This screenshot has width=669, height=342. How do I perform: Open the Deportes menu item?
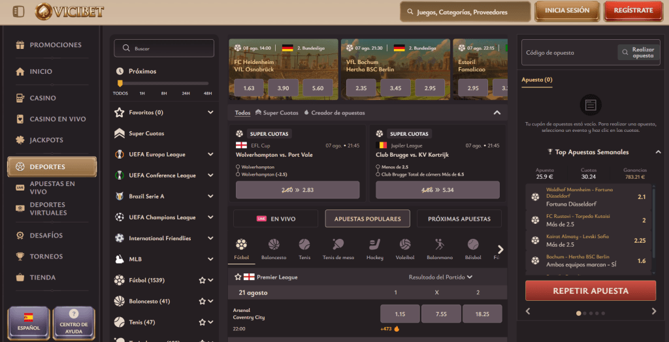coord(52,166)
